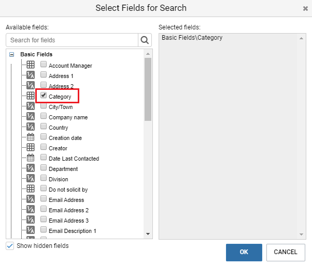
Task: Focus the Search for fields input
Action: [x=72, y=40]
